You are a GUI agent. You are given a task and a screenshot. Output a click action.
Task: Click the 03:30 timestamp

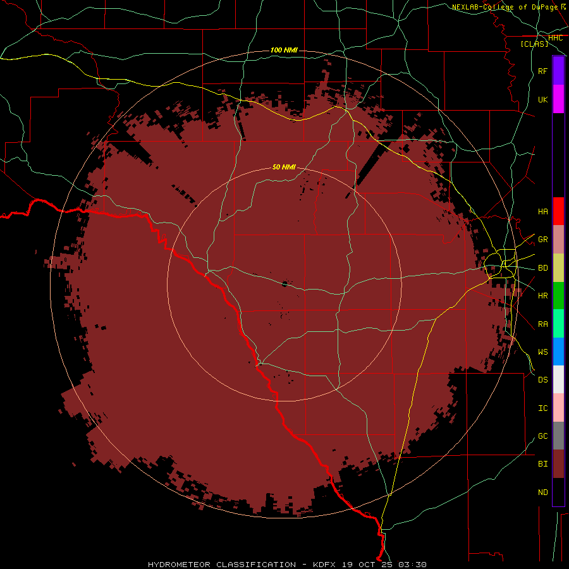pyautogui.click(x=412, y=565)
